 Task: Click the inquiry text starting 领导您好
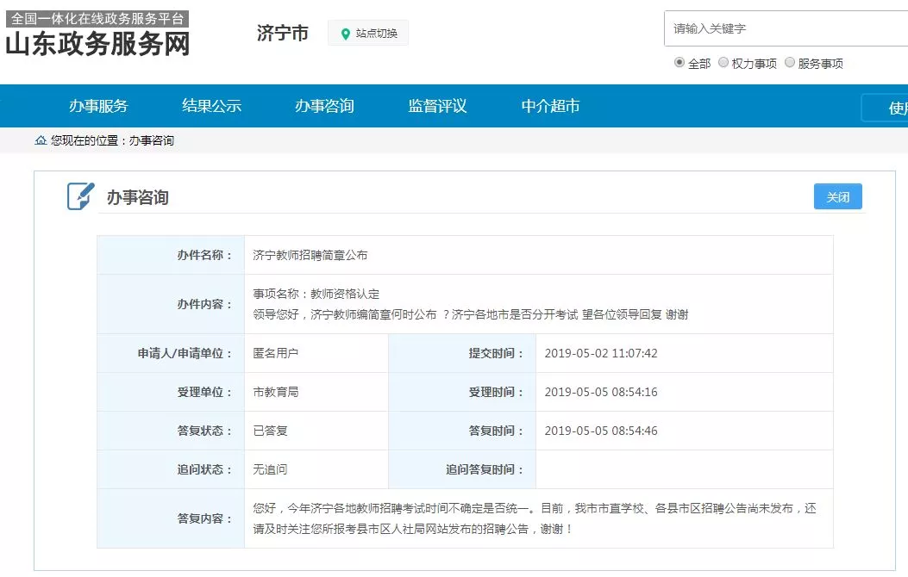pyautogui.click(x=471, y=314)
